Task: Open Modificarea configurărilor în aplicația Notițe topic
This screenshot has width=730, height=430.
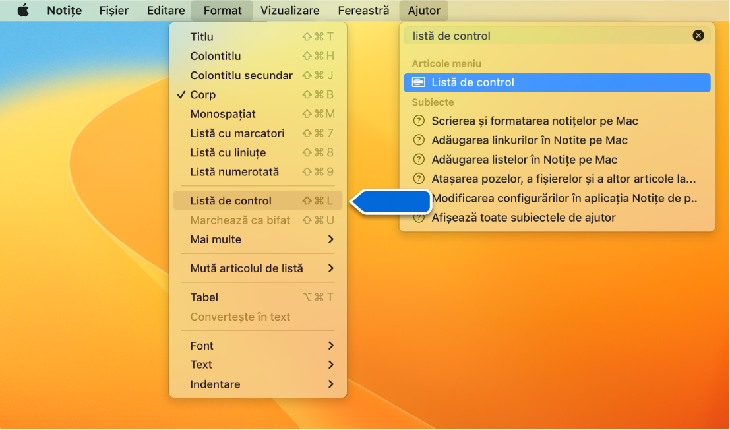Action: (564, 199)
